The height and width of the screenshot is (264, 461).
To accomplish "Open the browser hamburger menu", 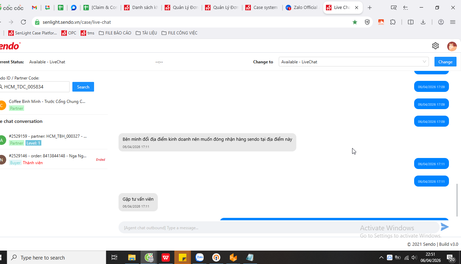I will (453, 22).
